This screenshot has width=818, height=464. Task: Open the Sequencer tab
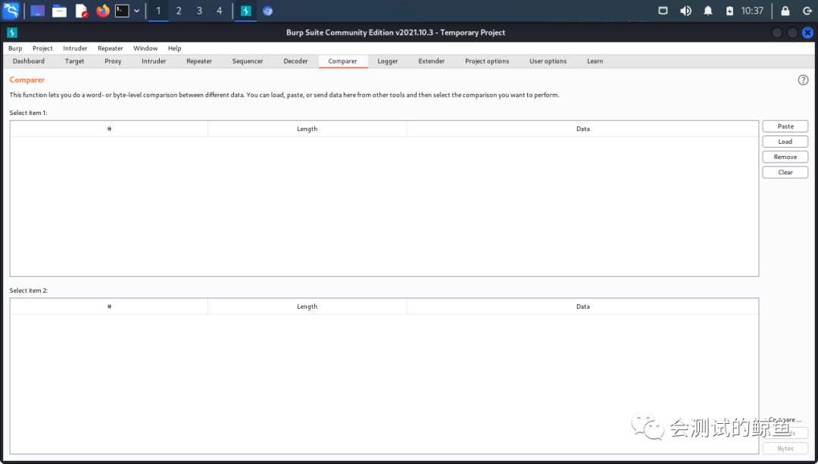(248, 61)
